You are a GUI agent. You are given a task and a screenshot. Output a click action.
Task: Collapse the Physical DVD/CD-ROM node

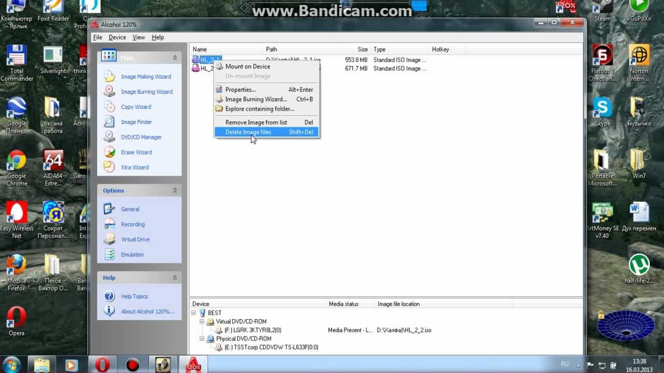click(203, 339)
